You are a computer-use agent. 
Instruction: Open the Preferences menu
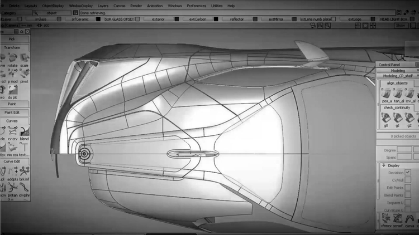(196, 6)
